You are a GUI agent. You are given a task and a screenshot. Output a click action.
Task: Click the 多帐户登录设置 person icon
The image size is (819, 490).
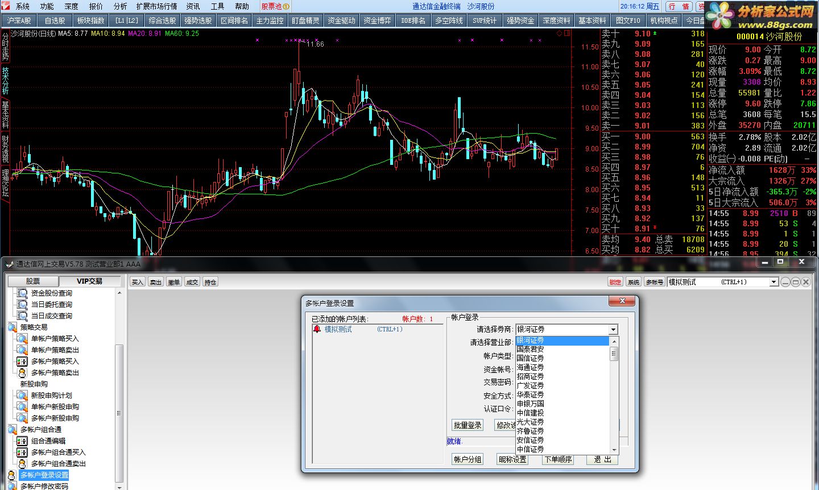12,475
